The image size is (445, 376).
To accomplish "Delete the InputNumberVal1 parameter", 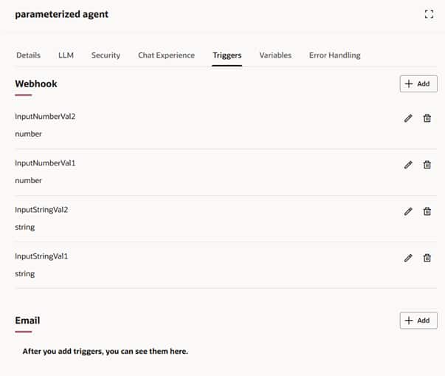I will tap(427, 165).
